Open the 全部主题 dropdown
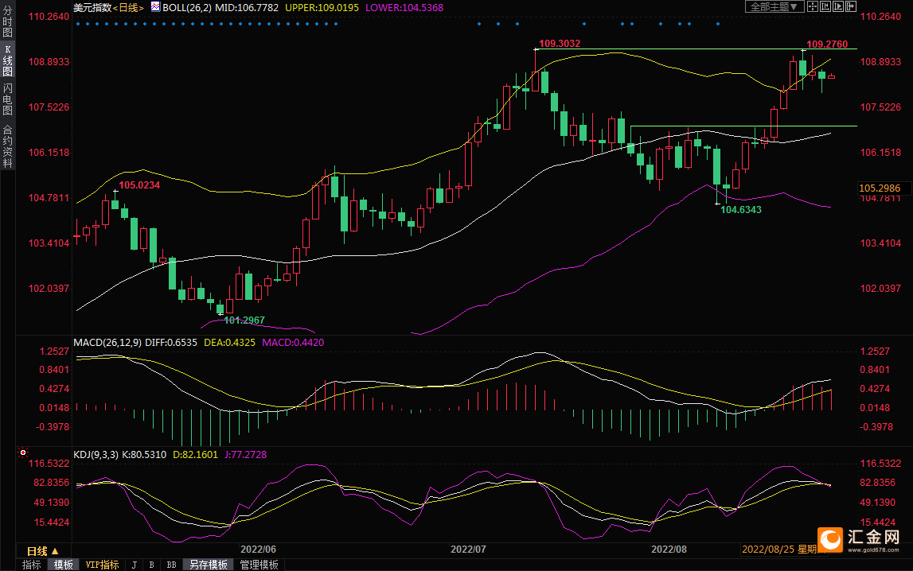This screenshot has height=571, width=913. point(772,6)
